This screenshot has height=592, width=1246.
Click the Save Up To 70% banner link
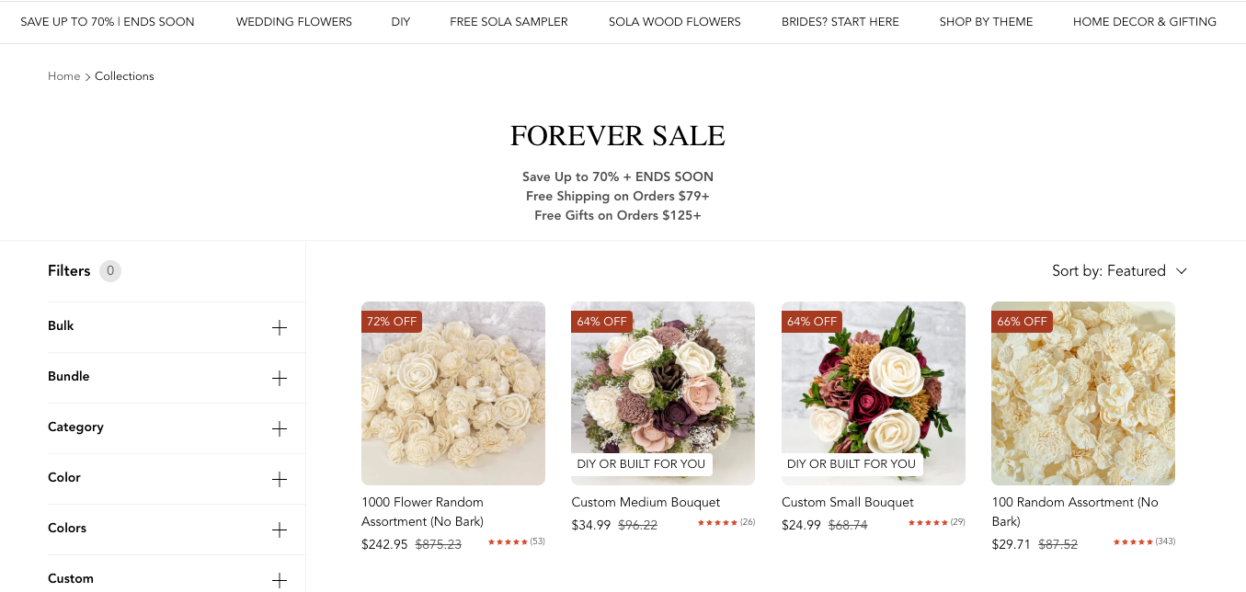click(x=108, y=22)
